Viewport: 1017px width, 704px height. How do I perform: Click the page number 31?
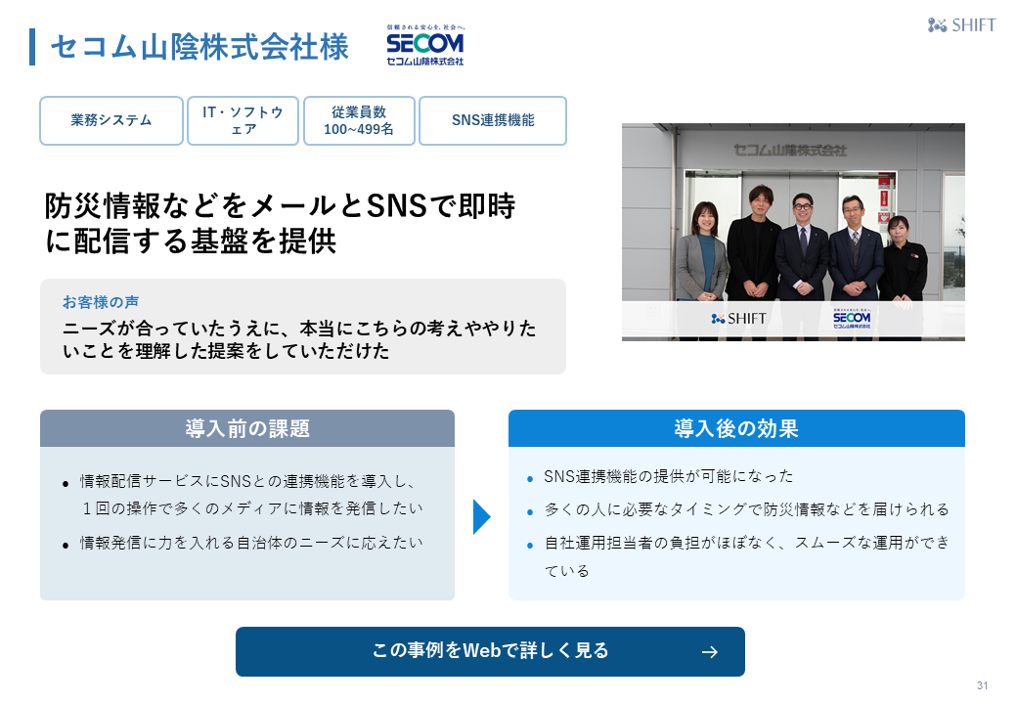(983, 684)
